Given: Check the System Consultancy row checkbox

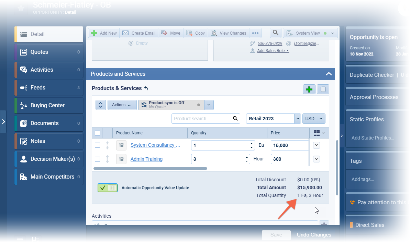Looking at the screenshot, I should tap(98, 145).
